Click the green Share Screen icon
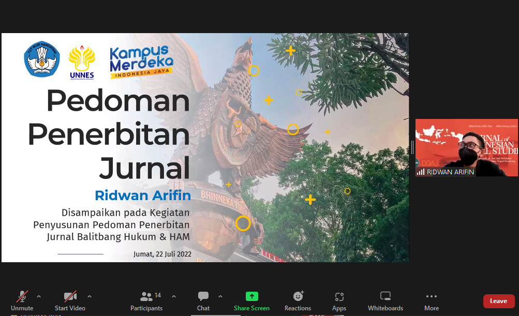 [x=251, y=296]
